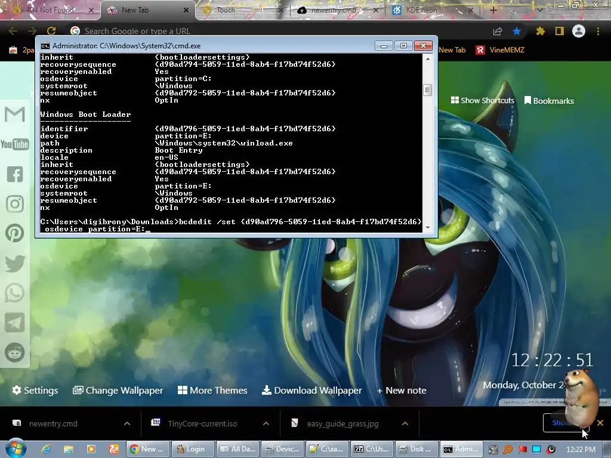Bookmark this tab with the star
Screen dimensions: 611x458
(517, 31)
